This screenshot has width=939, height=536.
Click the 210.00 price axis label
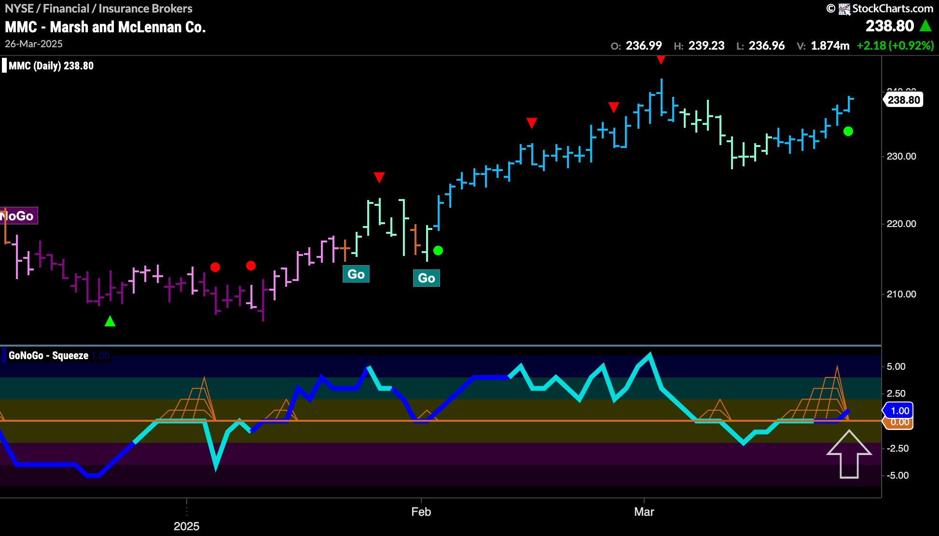tap(901, 294)
